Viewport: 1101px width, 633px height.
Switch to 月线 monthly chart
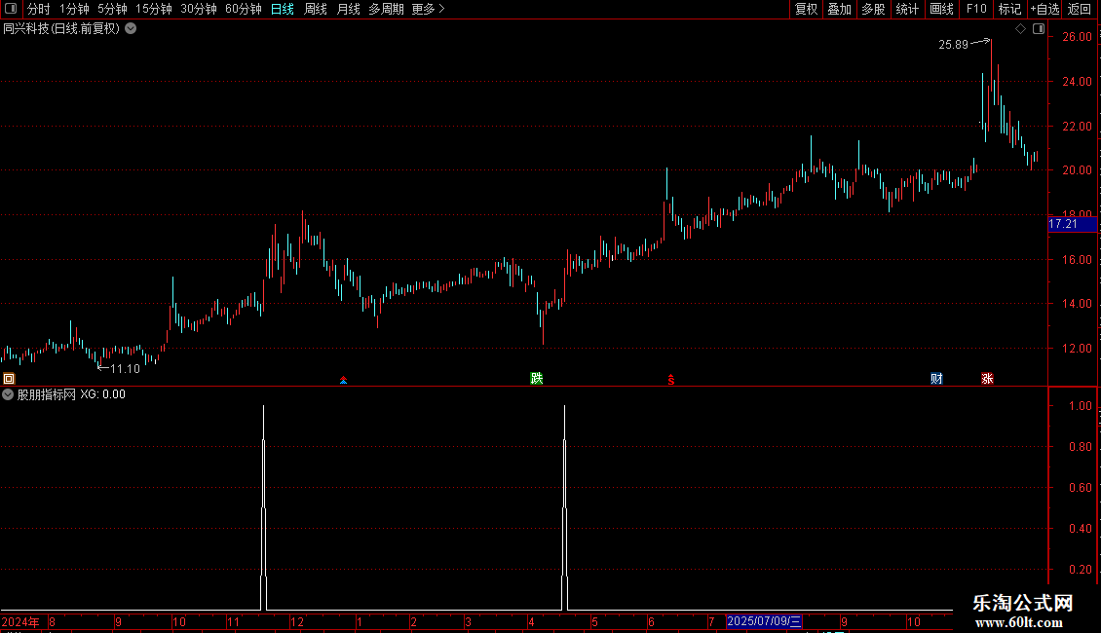348,9
